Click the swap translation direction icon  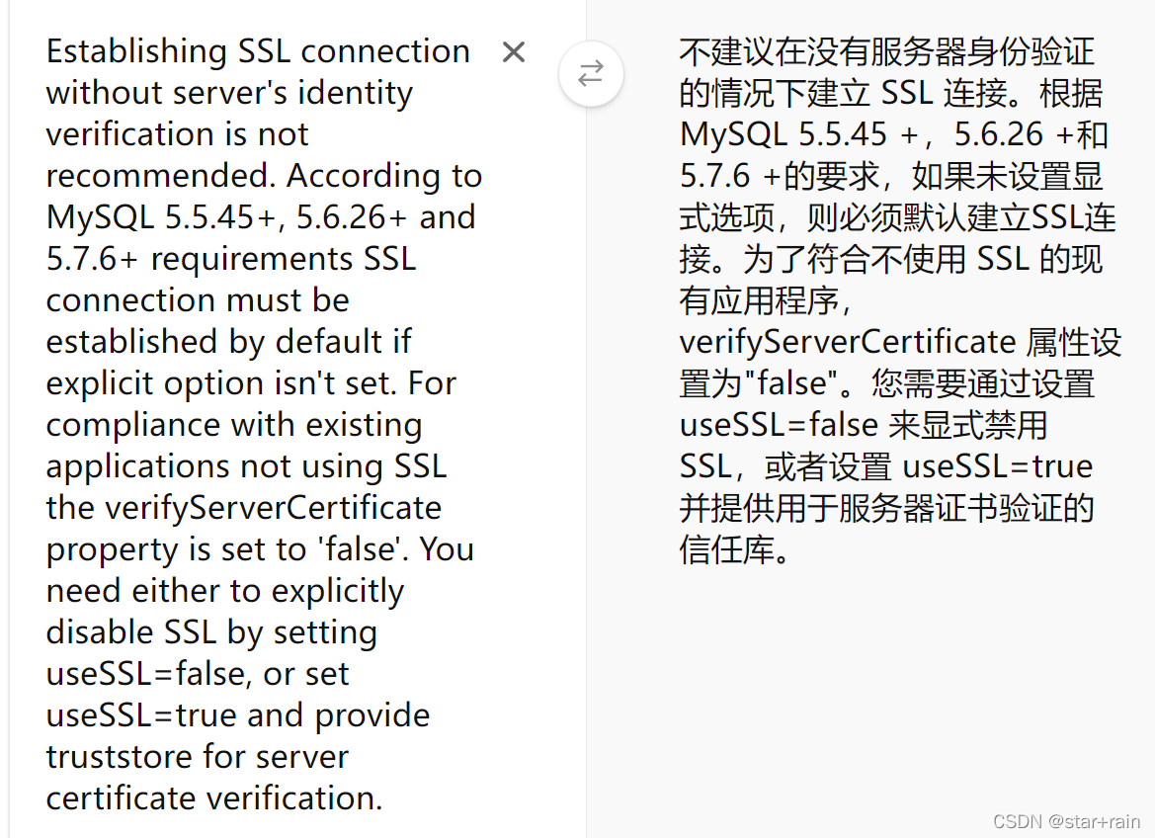tap(591, 73)
